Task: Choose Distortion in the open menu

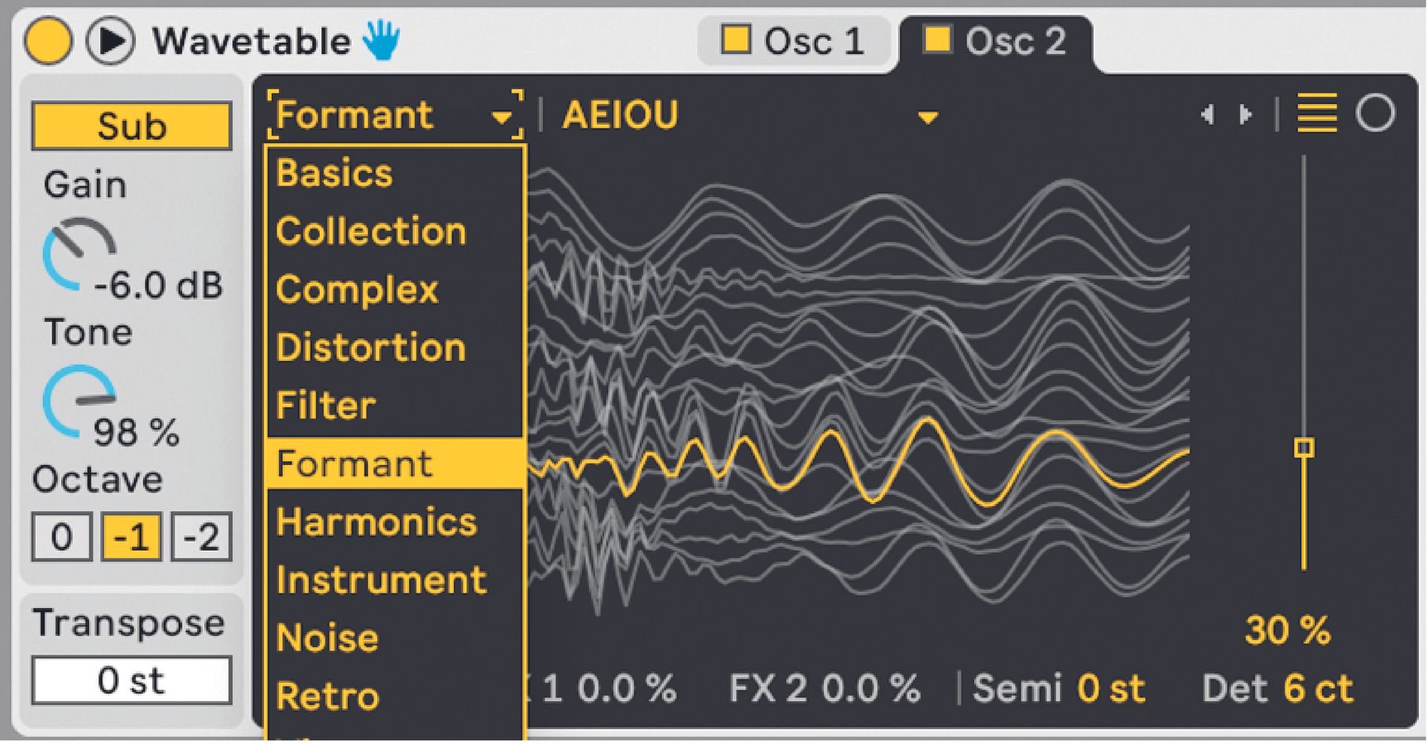Action: pyautogui.click(x=370, y=347)
